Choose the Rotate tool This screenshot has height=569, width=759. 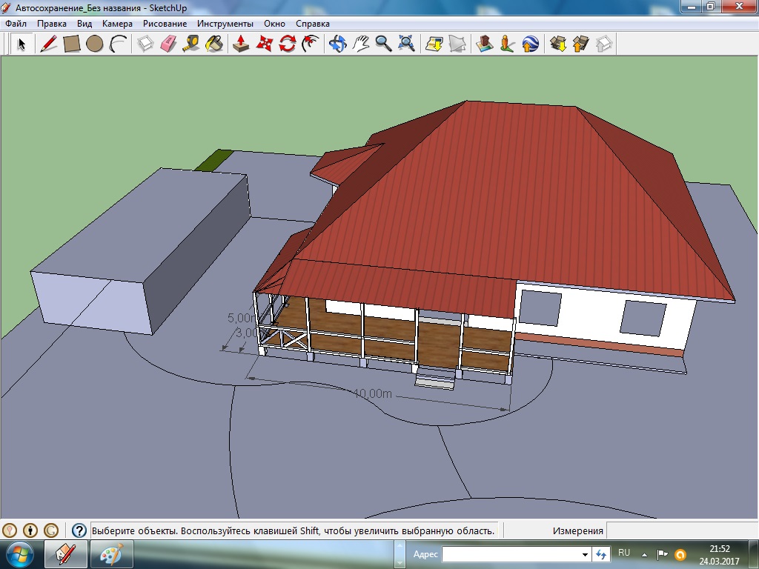(x=288, y=44)
